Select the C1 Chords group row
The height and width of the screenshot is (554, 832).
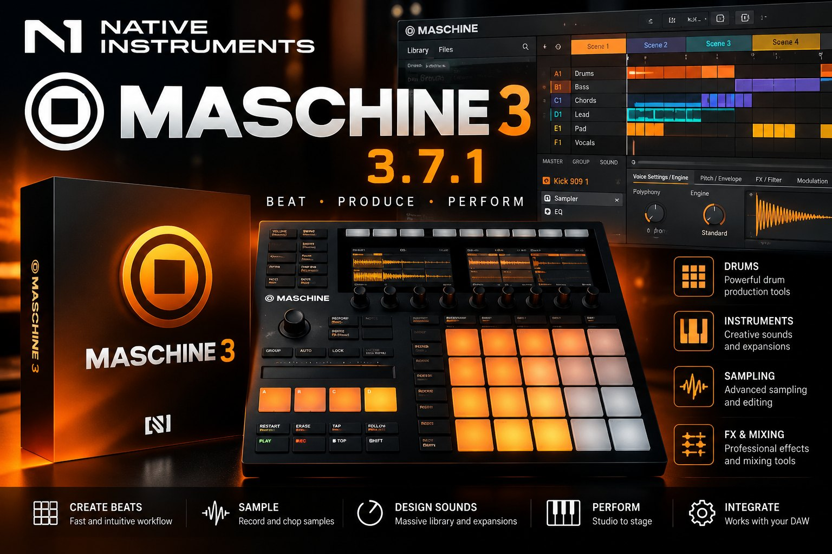tap(588, 100)
